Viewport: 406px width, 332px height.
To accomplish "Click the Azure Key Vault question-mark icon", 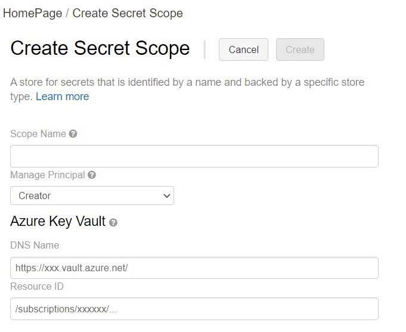I will pyautogui.click(x=113, y=222).
